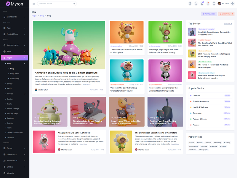This screenshot has width=237, height=178.
Task: Collapse the Pages sidebar section
Action: point(14,58)
